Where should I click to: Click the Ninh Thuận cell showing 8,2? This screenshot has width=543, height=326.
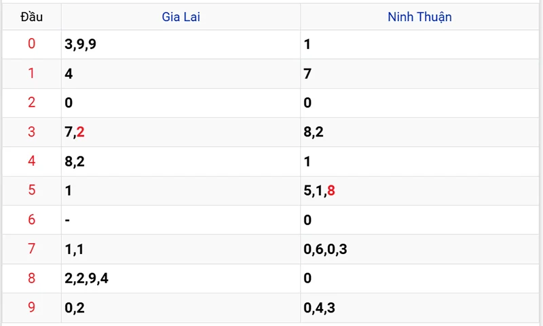(314, 132)
